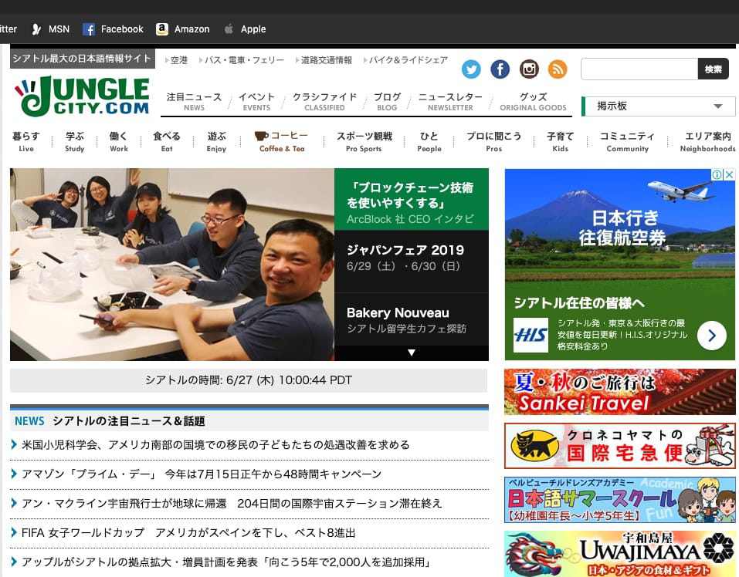Click the Instagram camera icon
Screen dimensions: 739x577
[x=529, y=69]
